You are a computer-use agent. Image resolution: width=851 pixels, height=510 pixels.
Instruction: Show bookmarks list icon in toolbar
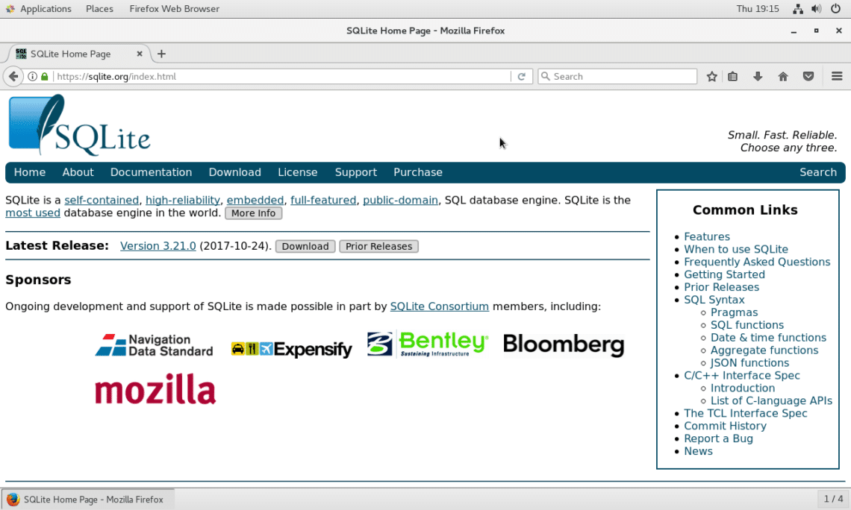733,76
